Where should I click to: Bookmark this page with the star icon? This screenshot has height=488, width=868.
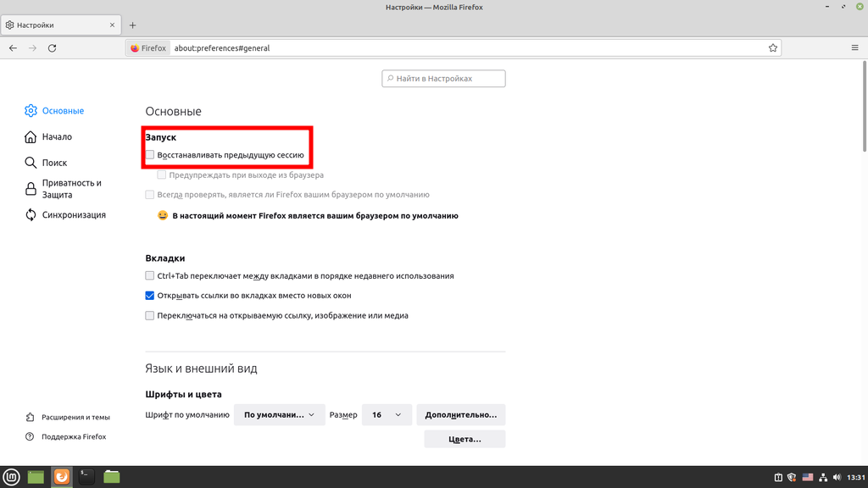[x=772, y=48]
